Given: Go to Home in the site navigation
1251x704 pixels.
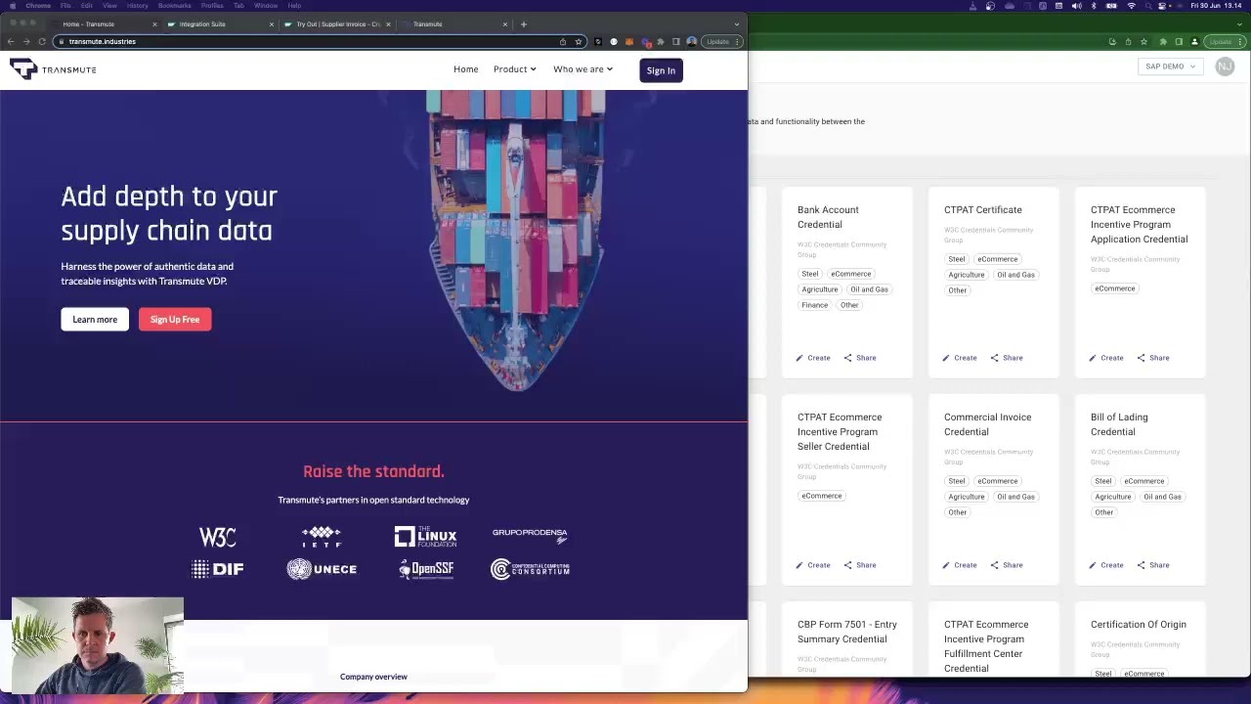Looking at the screenshot, I should pyautogui.click(x=466, y=69).
